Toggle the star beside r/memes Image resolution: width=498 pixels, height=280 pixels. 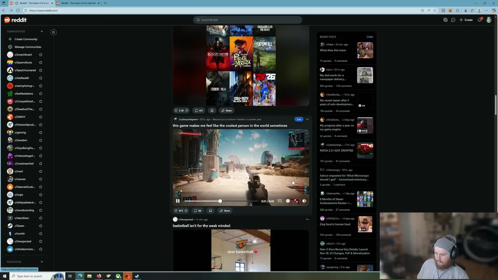click(x=40, y=179)
